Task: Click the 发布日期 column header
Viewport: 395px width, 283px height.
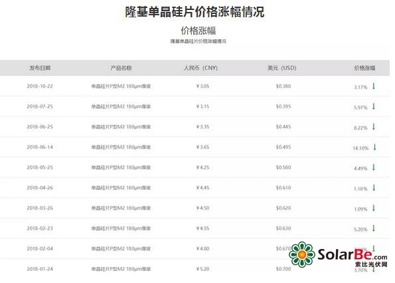Action: click(x=40, y=68)
